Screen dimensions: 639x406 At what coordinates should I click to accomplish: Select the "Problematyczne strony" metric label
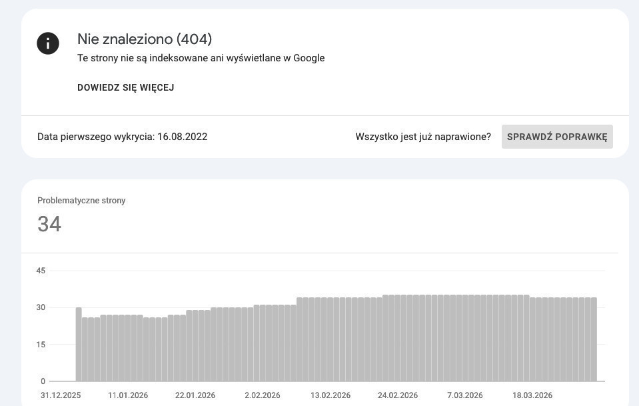pyautogui.click(x=81, y=200)
